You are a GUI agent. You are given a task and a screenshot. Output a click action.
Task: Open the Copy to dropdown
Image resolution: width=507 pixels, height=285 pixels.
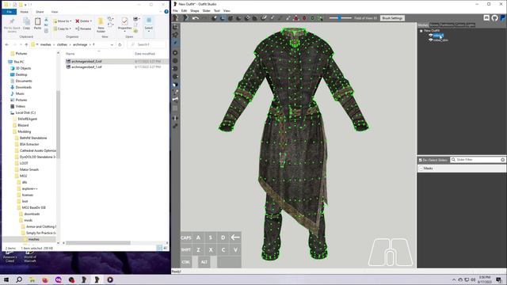click(62, 28)
